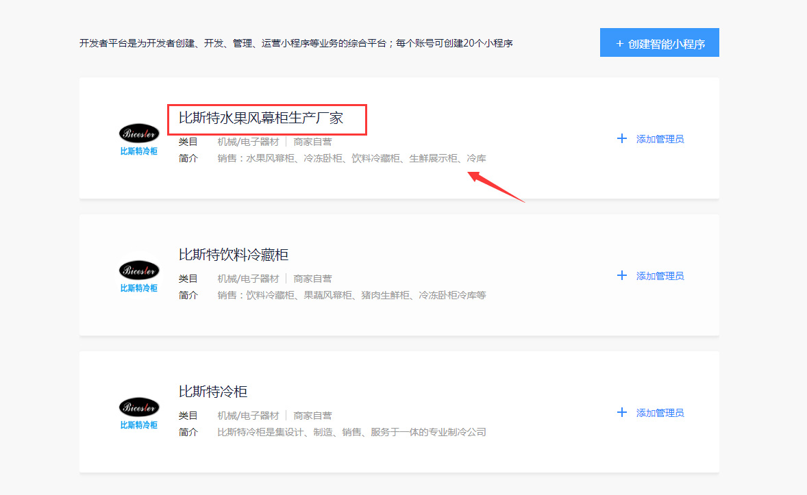Click the 创建智能小程序 button

coord(659,42)
